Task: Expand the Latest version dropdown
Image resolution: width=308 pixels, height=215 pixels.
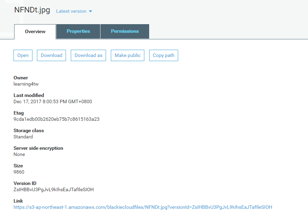Action: [x=71, y=11]
